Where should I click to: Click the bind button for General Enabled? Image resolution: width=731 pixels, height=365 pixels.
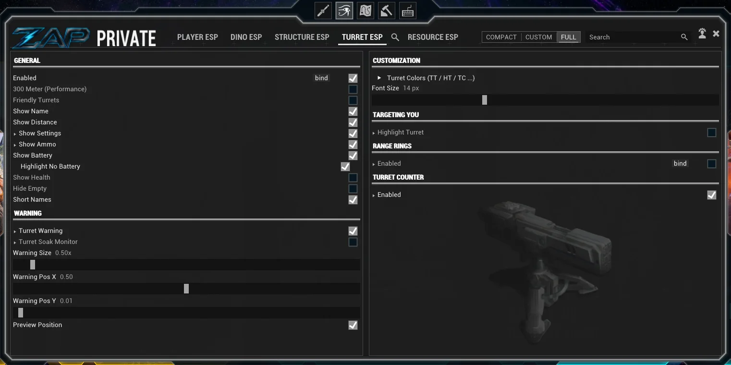point(321,78)
